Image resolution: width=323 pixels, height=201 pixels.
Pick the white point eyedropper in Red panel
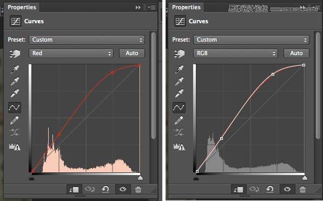click(15, 93)
